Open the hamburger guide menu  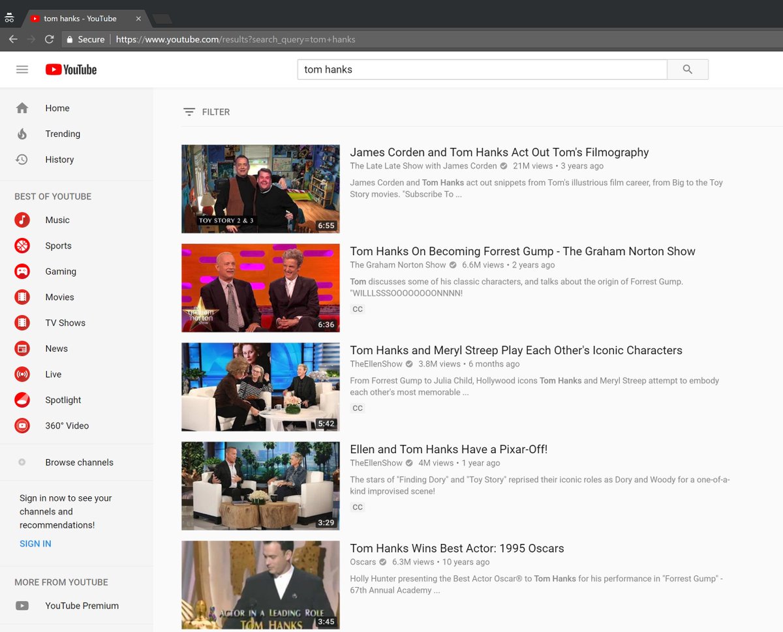(x=22, y=69)
